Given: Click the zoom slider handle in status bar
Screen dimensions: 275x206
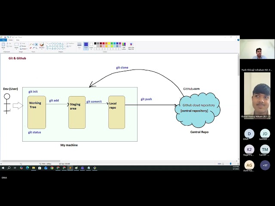Looking at the screenshot, I should (230, 164).
